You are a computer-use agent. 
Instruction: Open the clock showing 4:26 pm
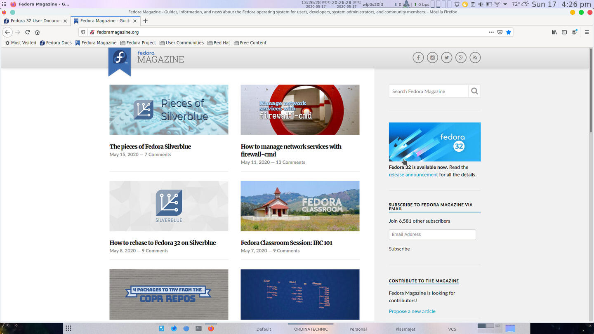tap(576, 4)
